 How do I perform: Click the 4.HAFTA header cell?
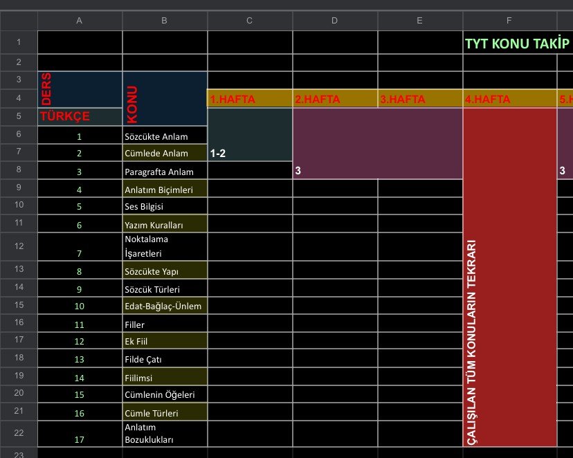click(509, 99)
